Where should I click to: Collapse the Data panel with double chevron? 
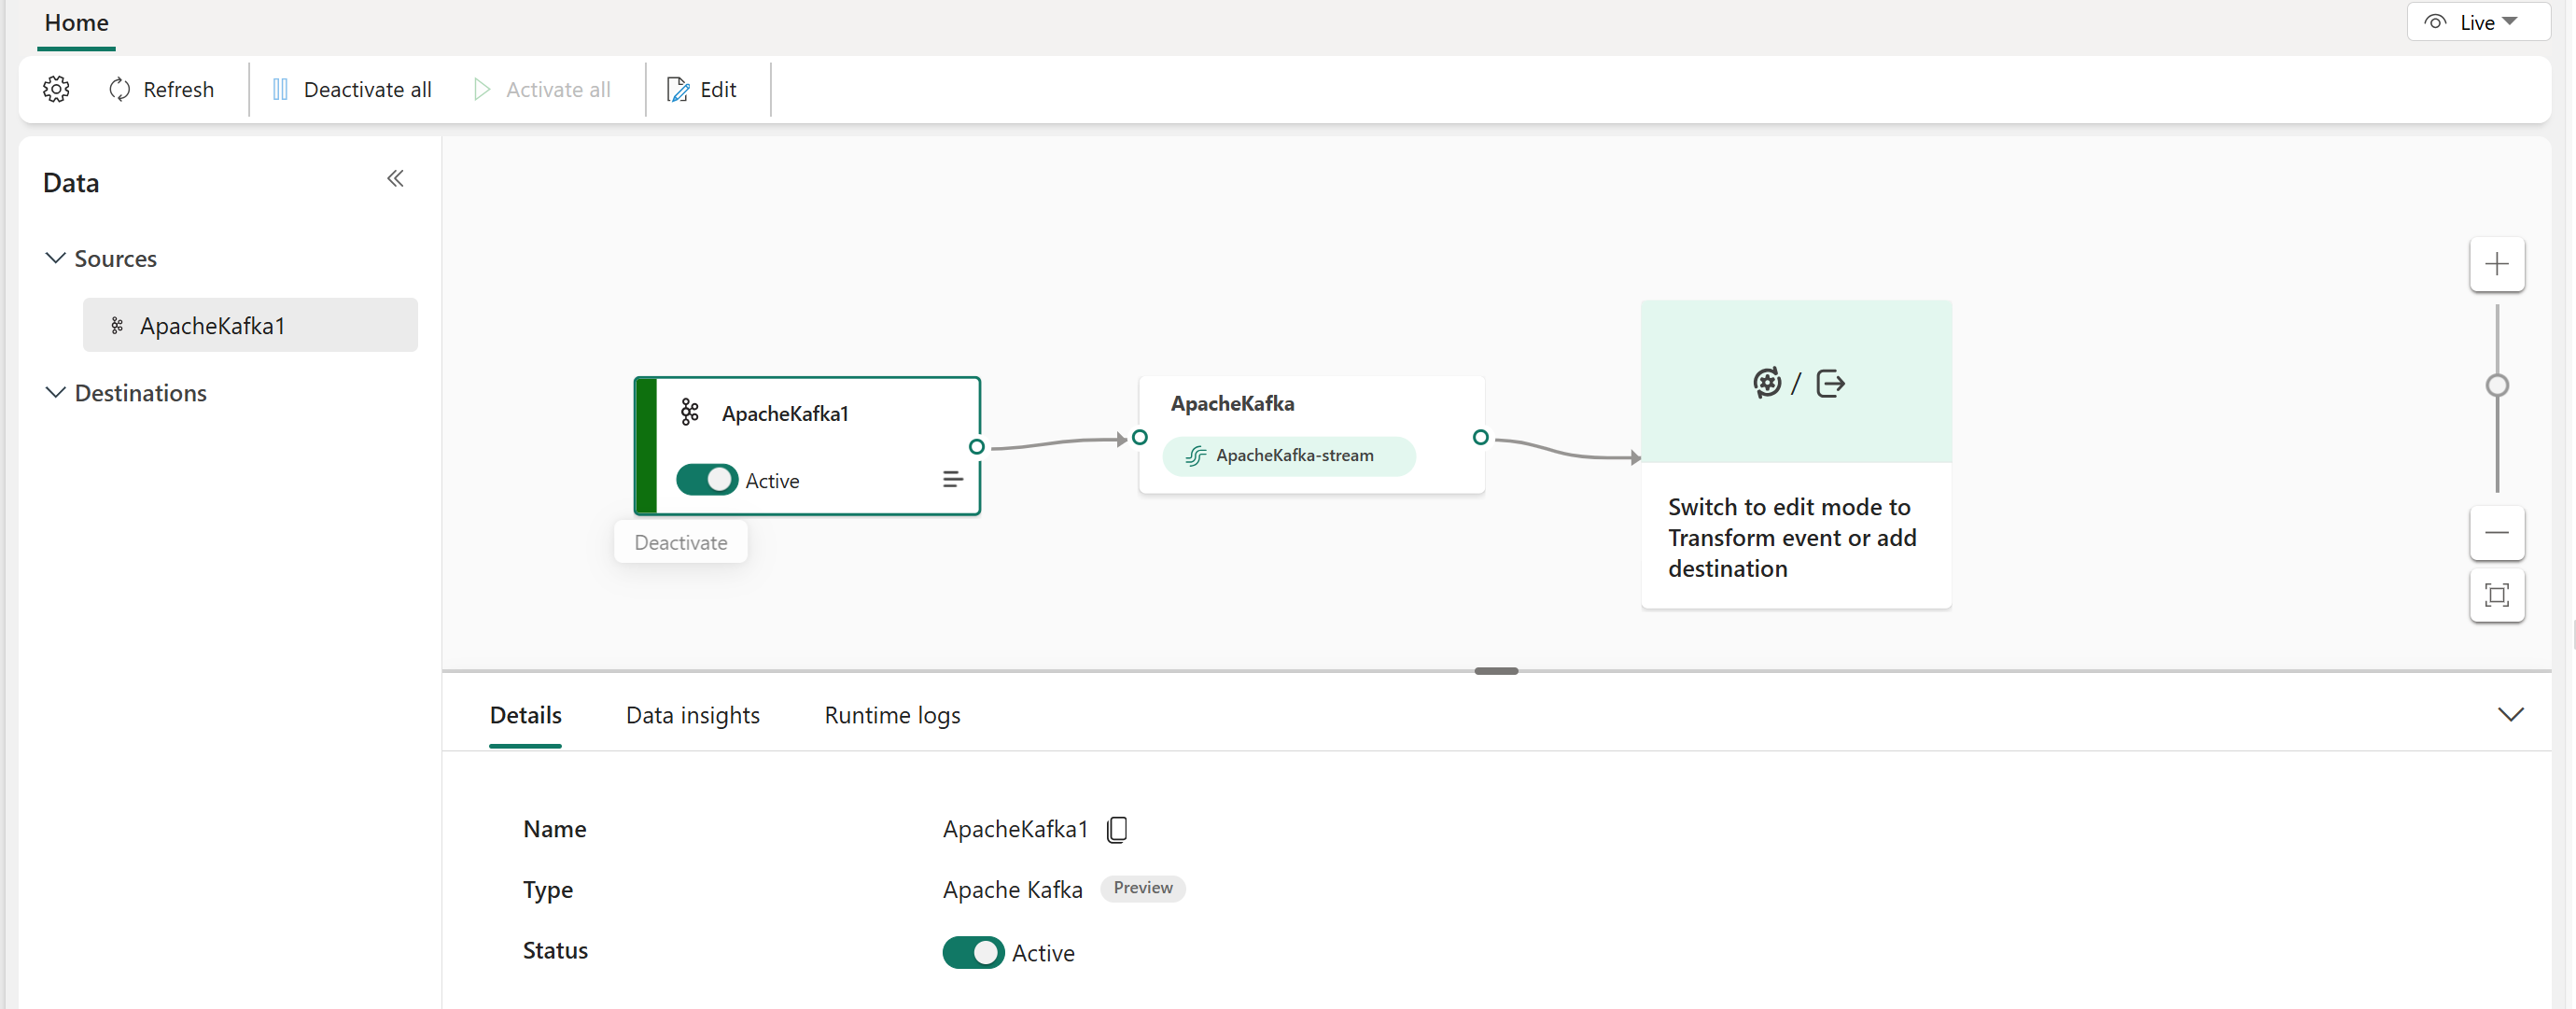pos(395,179)
